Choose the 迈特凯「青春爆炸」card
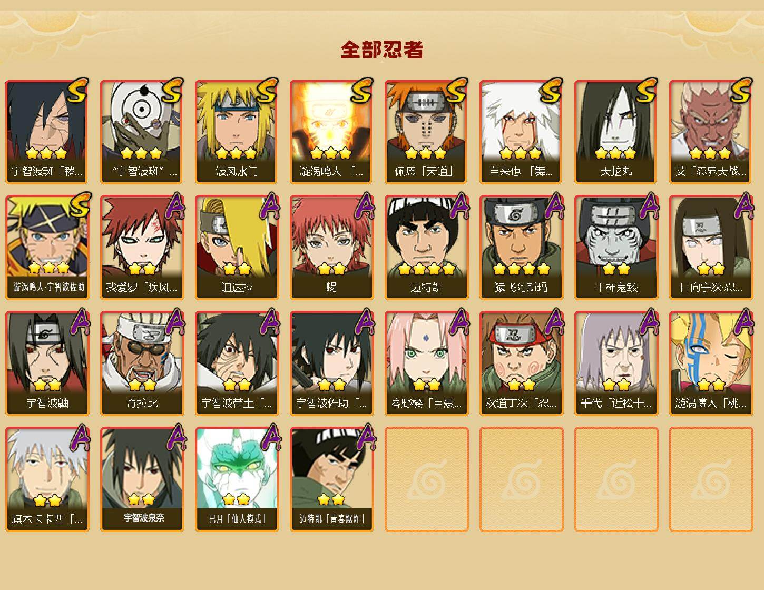764x590 pixels. pos(331,479)
